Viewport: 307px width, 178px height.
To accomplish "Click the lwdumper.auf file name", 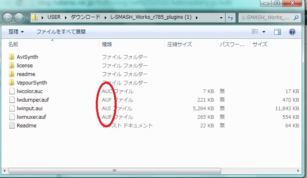I will [x=33, y=100].
